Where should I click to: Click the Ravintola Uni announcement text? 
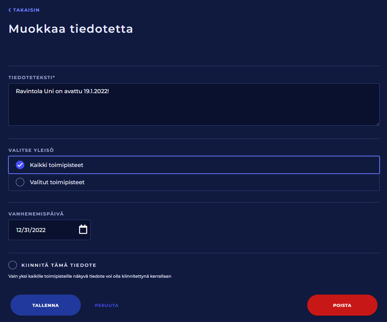[x=63, y=91]
